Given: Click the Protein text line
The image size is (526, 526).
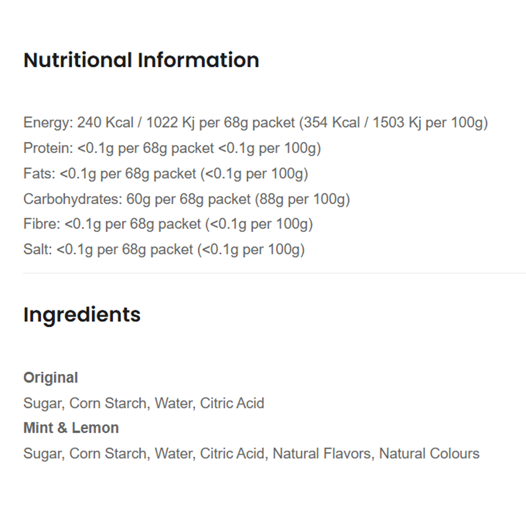Looking at the screenshot, I should [x=172, y=148].
